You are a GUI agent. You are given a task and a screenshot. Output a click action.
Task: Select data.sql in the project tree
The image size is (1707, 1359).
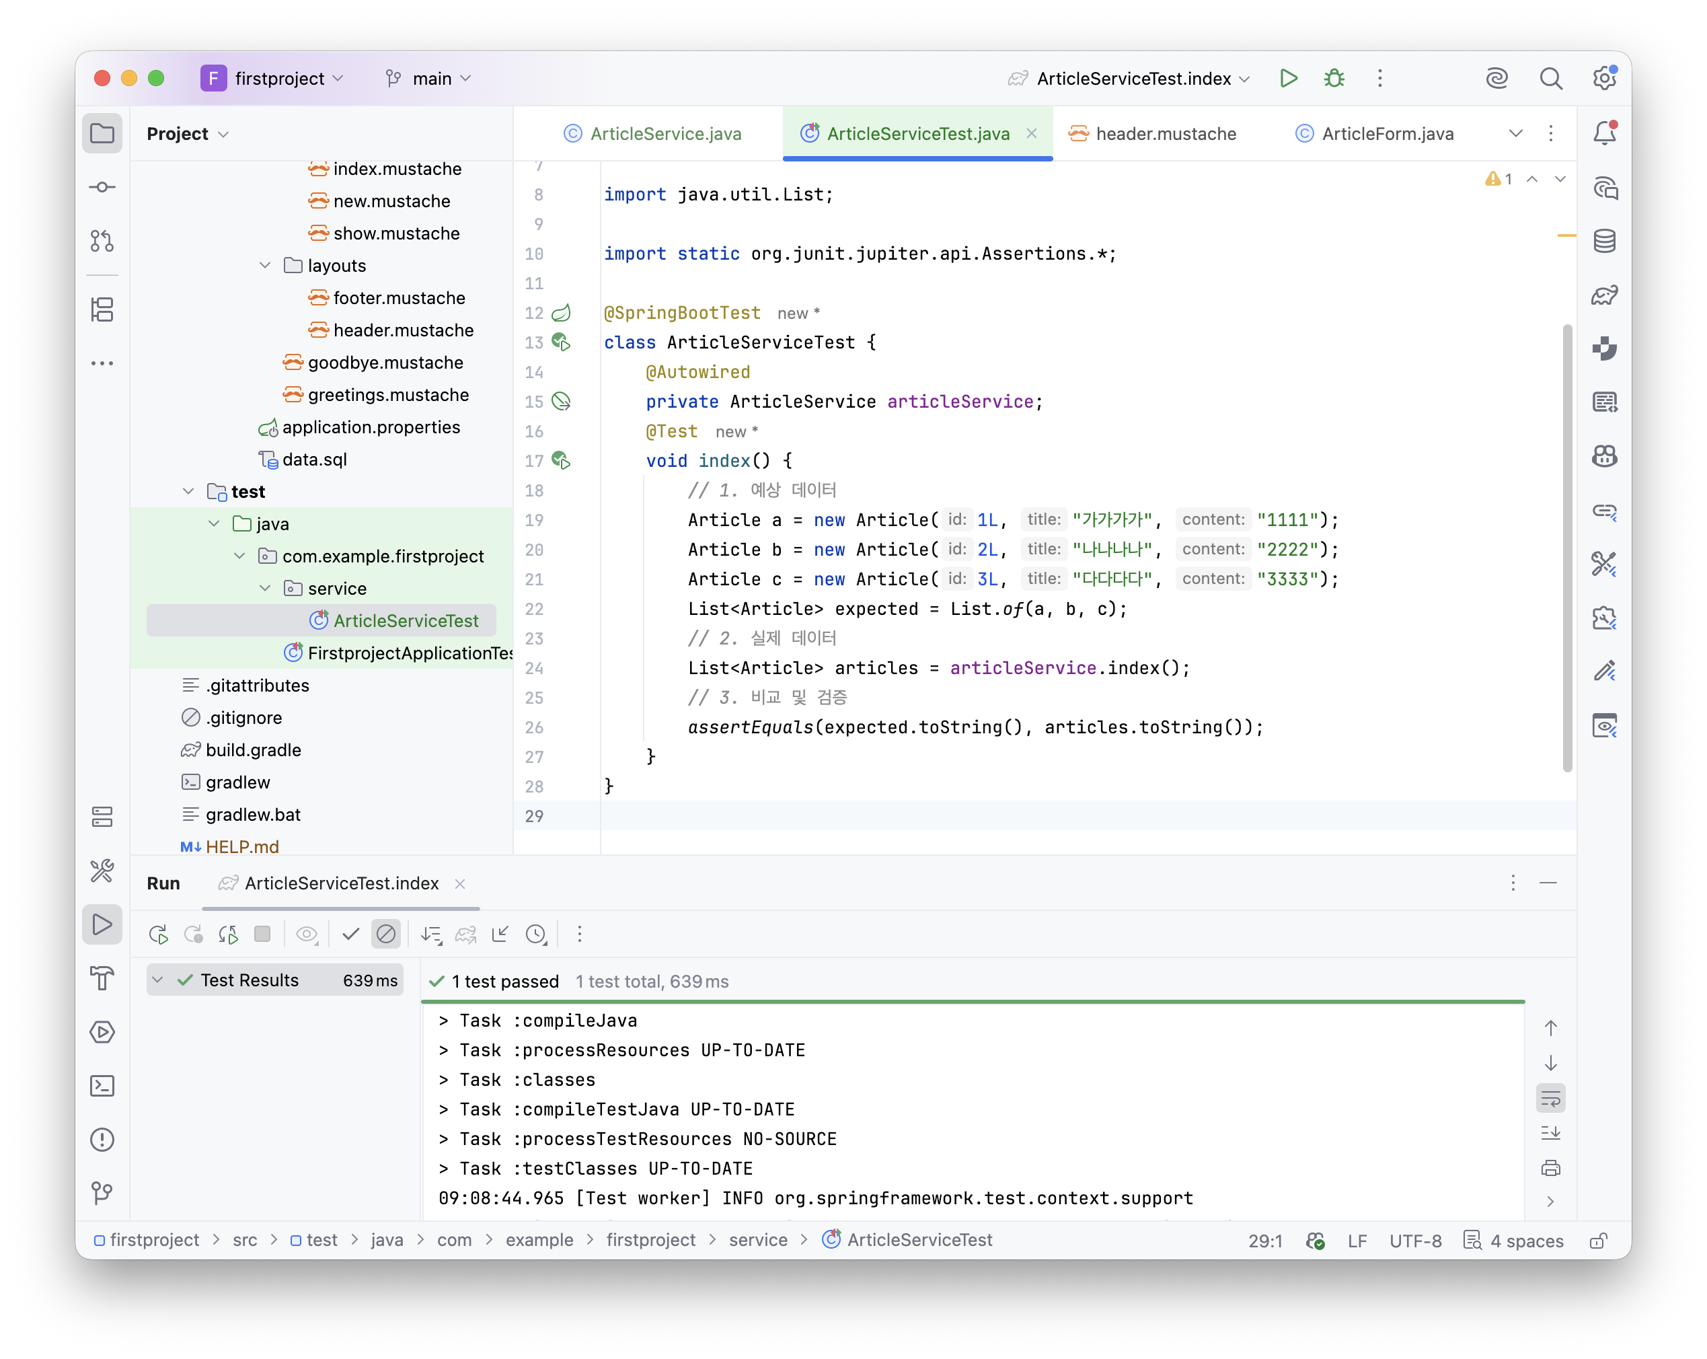click(303, 460)
